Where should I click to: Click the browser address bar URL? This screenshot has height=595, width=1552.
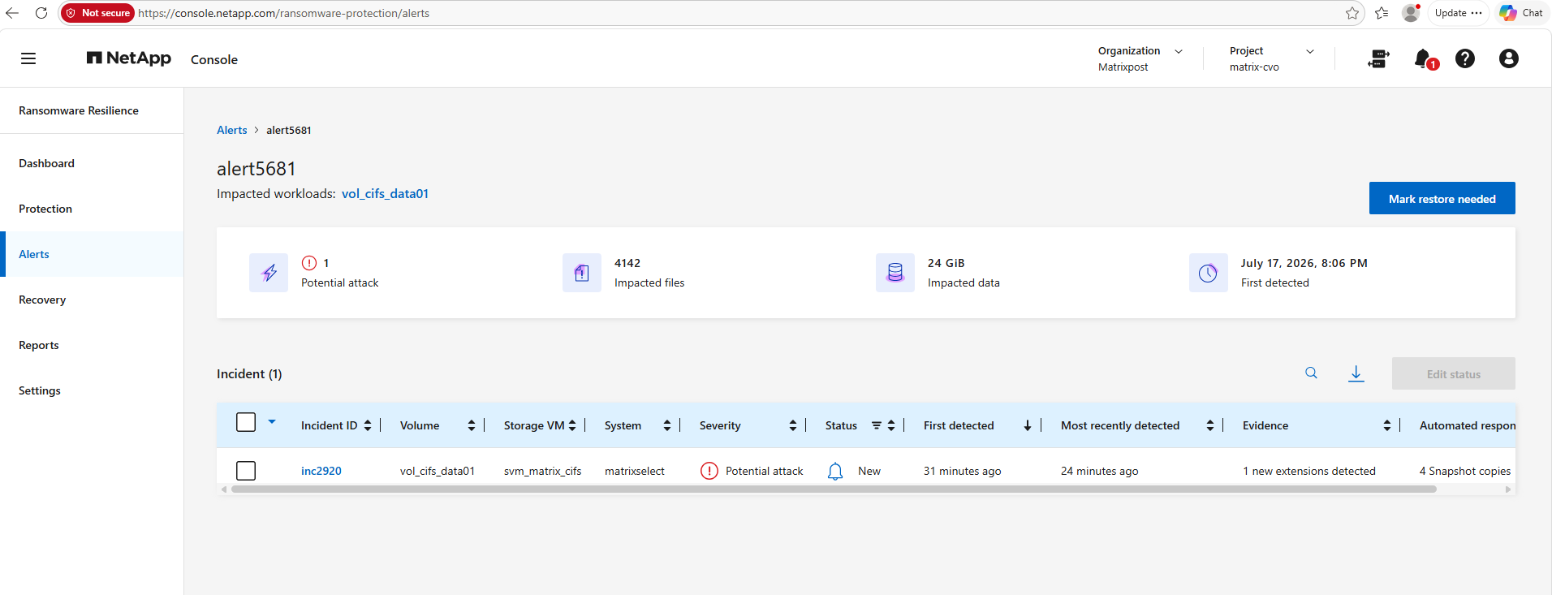coord(284,13)
